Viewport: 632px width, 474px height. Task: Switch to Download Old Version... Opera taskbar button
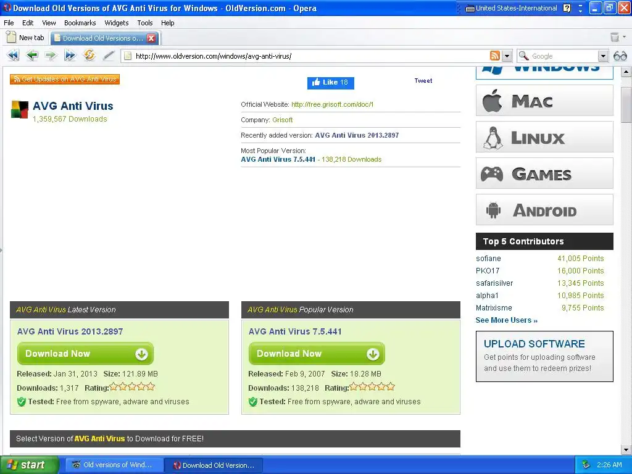pyautogui.click(x=214, y=465)
